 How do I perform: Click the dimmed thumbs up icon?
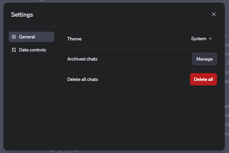[60, 152]
